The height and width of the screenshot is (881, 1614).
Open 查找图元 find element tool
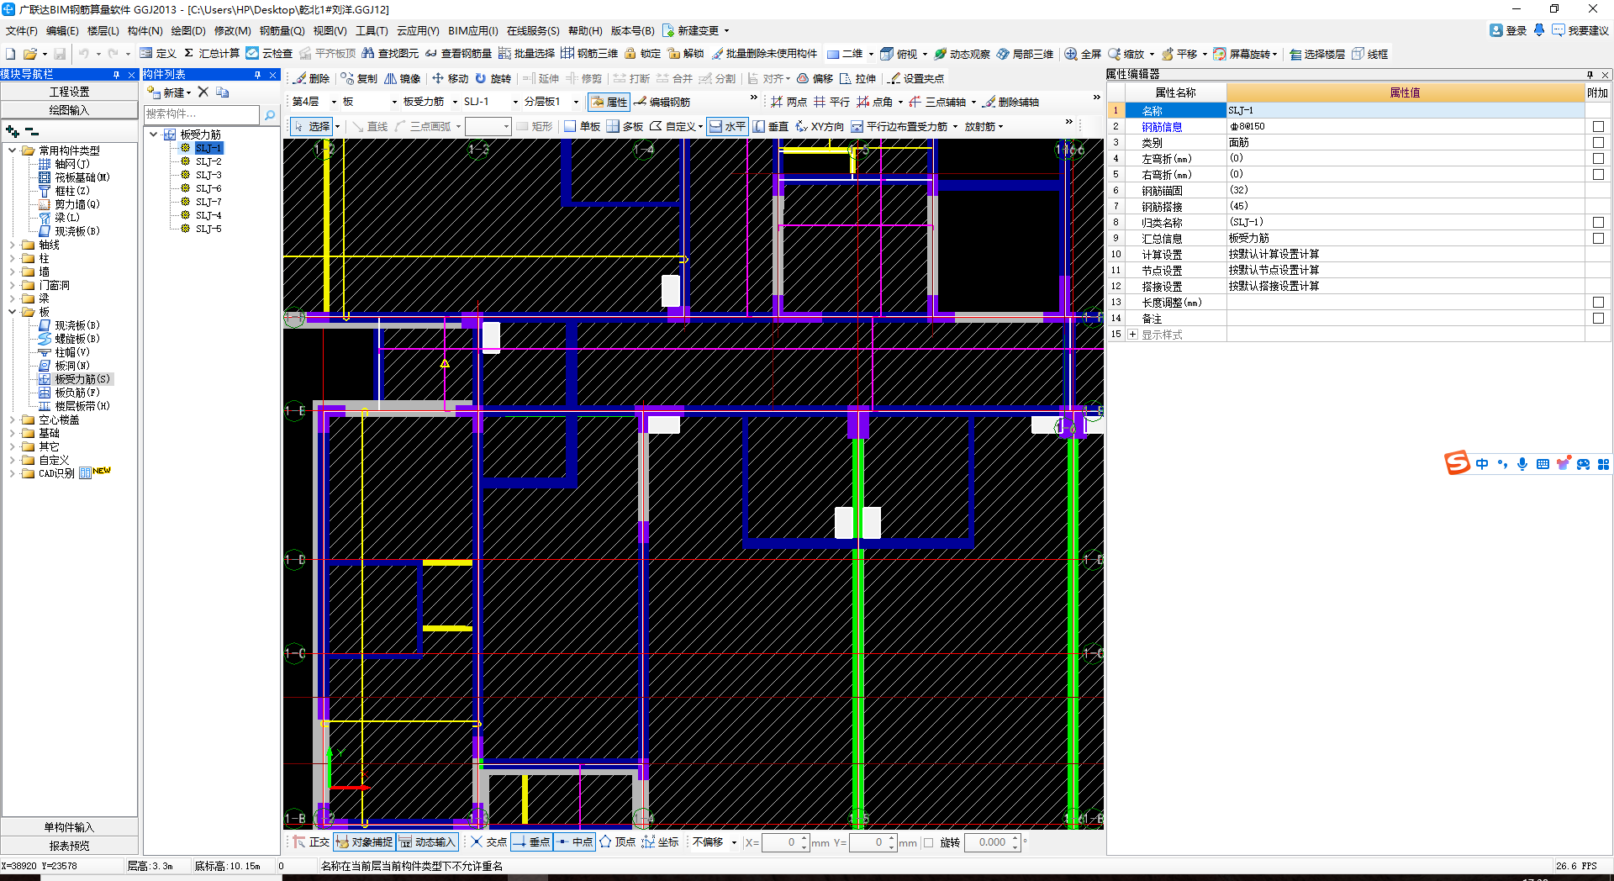(x=390, y=54)
